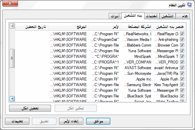Click the C:\ProgramDat command cell
This screenshot has height=130, width=195.
coord(105,40)
